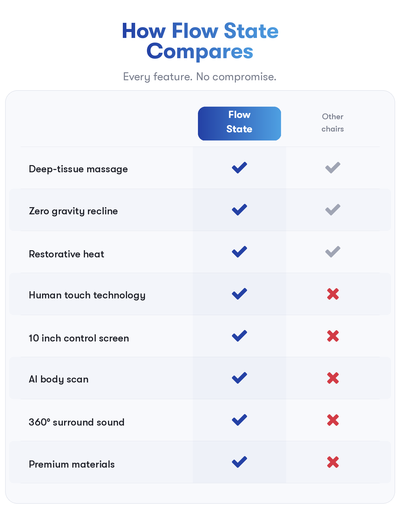Click the Other chairs column header

pyautogui.click(x=333, y=123)
